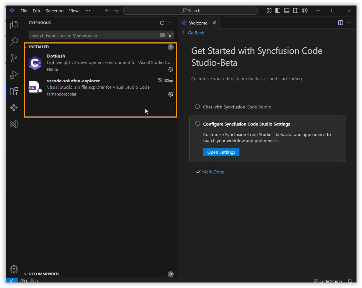Select the vscode-solution-explorer extension name
The height and width of the screenshot is (288, 362).
click(x=73, y=81)
